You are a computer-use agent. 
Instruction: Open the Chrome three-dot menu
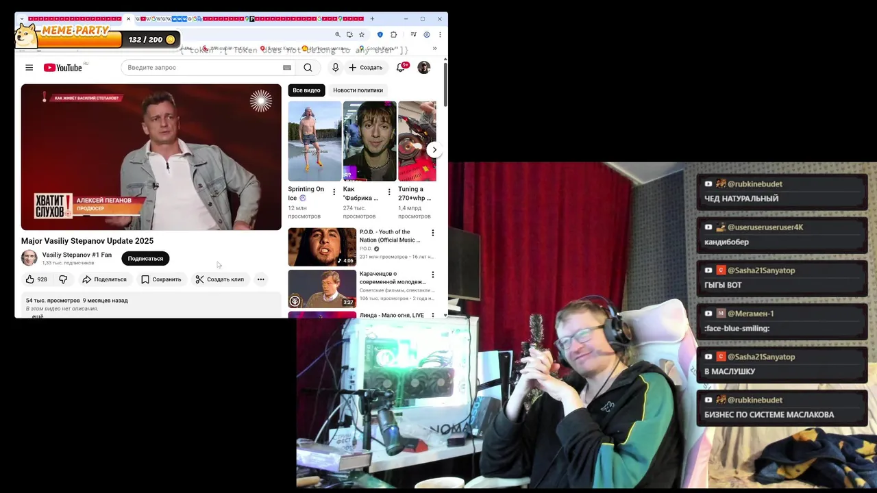(x=439, y=34)
